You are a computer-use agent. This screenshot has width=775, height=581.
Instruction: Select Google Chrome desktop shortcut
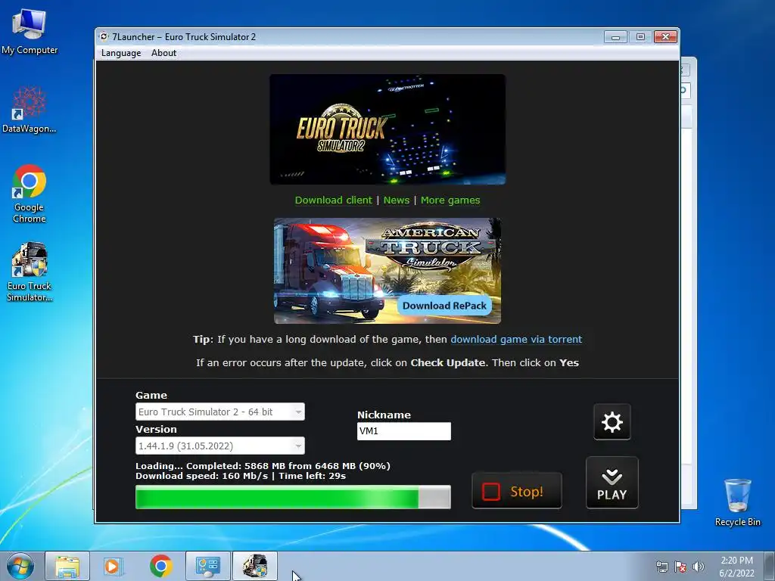[30, 194]
